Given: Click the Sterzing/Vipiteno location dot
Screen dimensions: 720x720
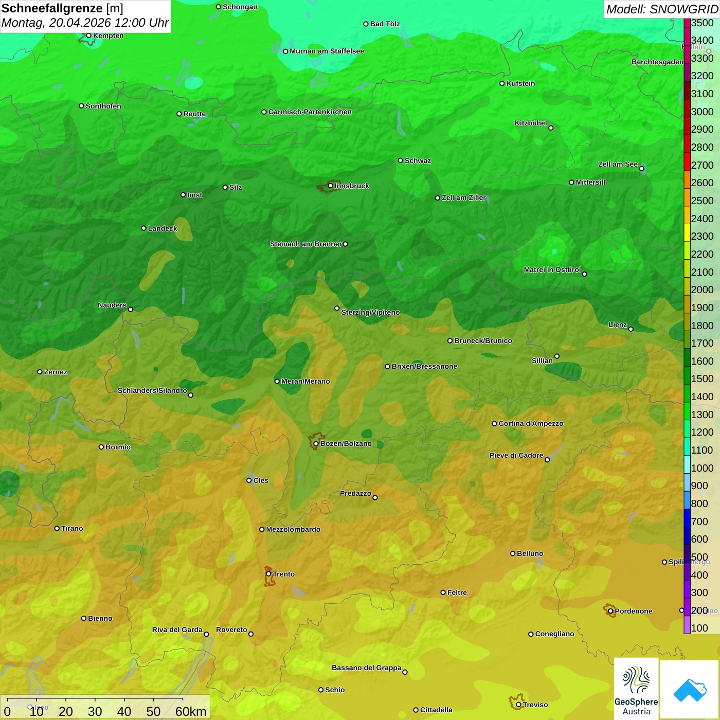Looking at the screenshot, I should point(337,308).
